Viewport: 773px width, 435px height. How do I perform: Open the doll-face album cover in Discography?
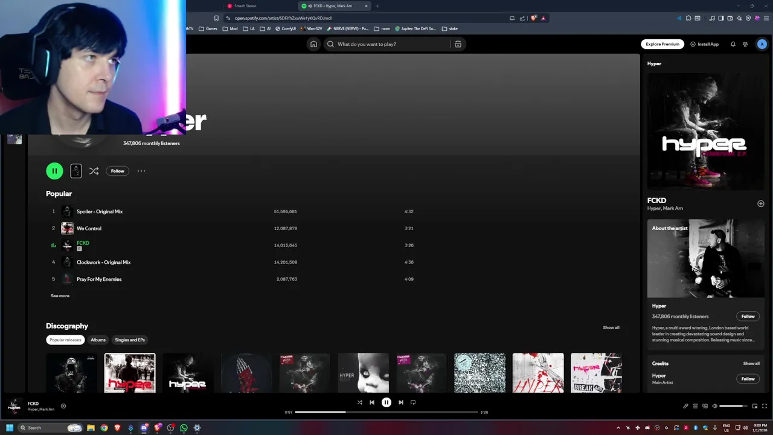pyautogui.click(x=363, y=373)
